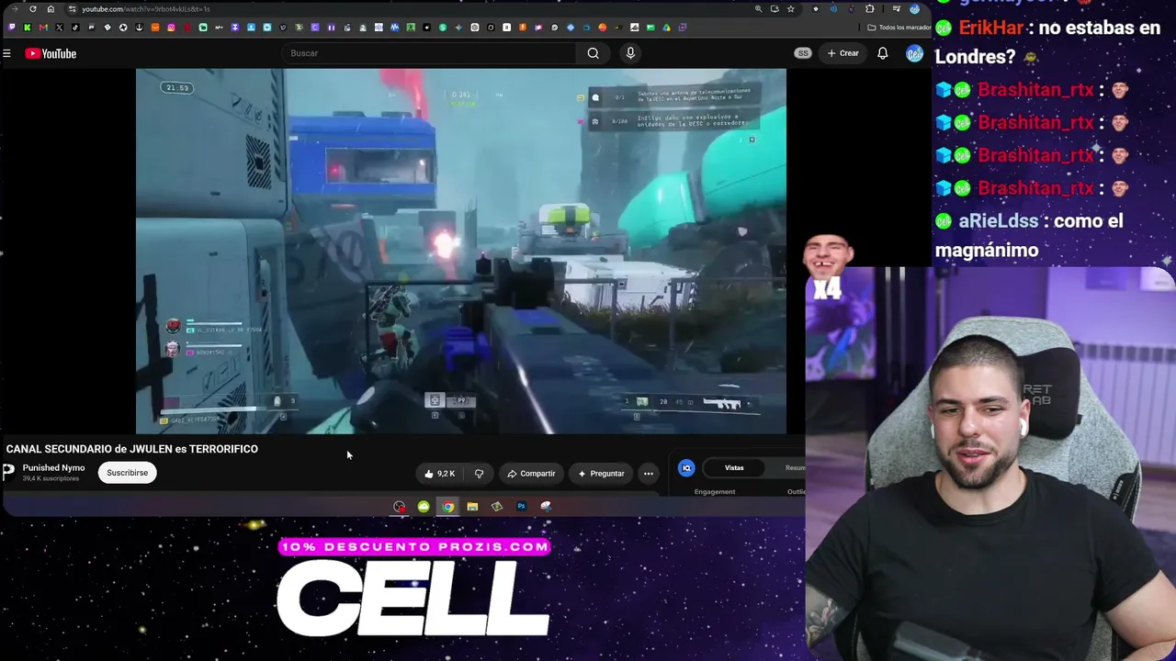Open the TikTok bookmark icon
Screen dimensions: 1176x661
coord(75,28)
